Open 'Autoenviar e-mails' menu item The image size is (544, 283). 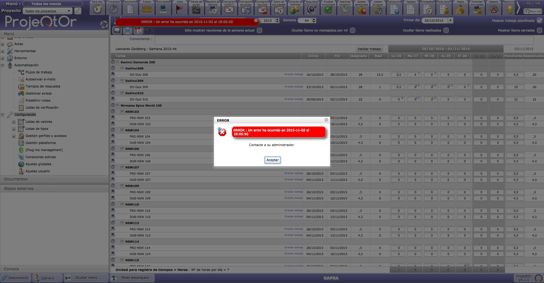(x=40, y=79)
